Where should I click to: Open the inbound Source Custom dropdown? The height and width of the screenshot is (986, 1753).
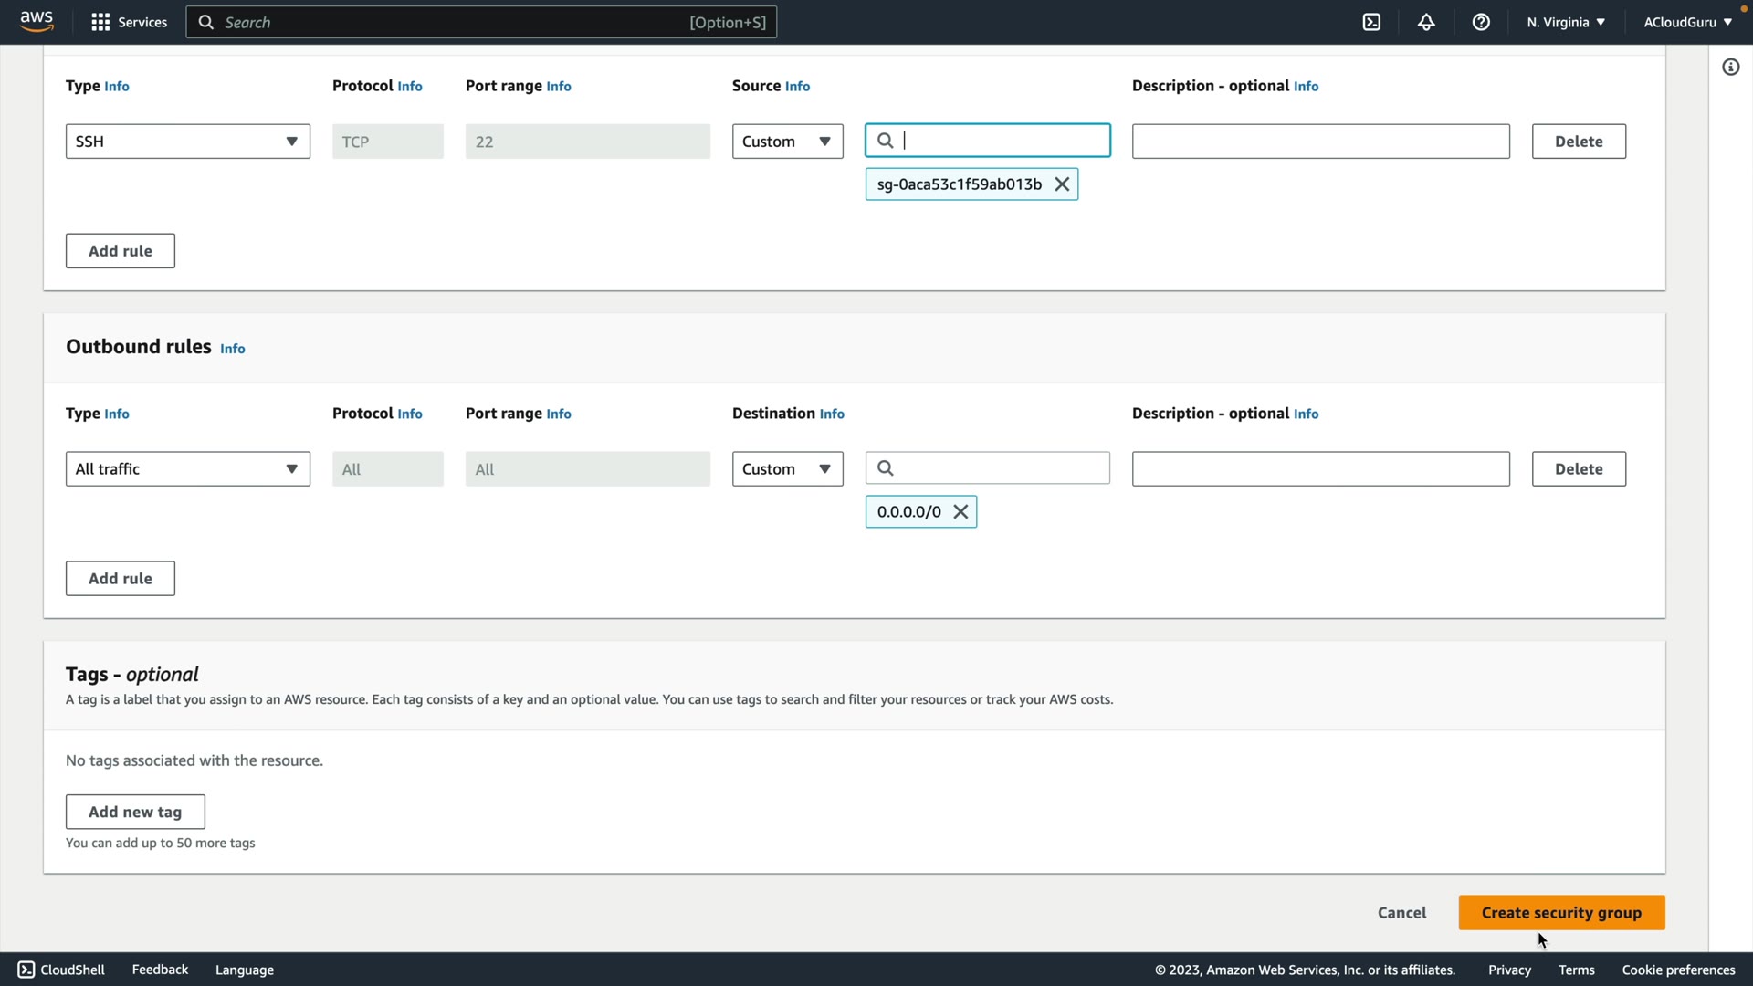(787, 142)
